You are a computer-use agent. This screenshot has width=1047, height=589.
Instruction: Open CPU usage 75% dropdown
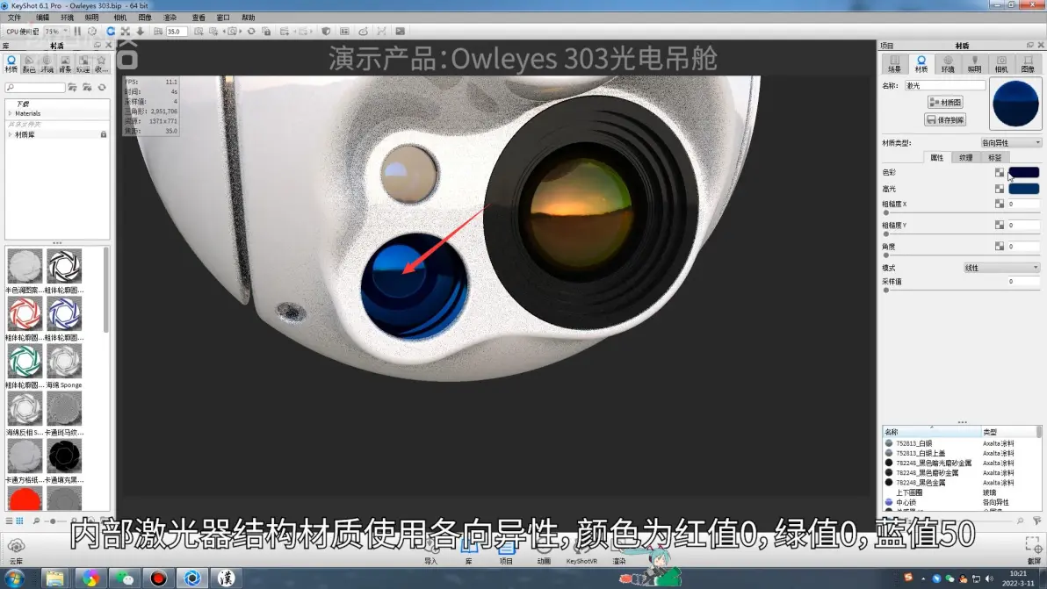(56, 32)
